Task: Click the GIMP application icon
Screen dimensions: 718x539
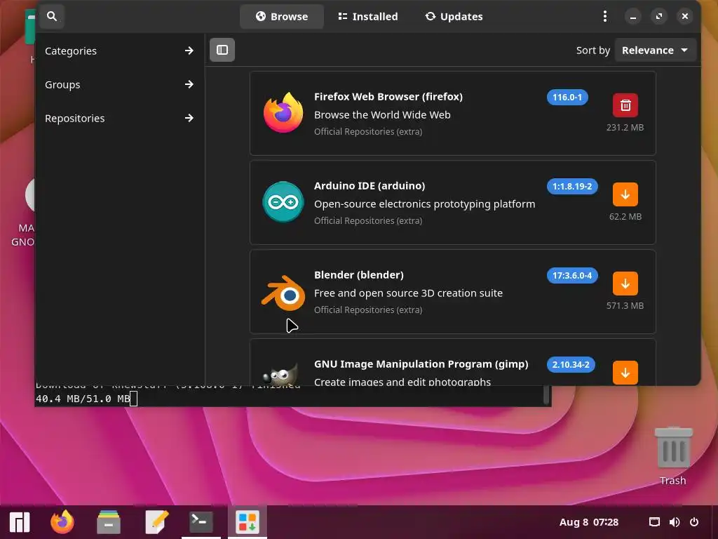Action: (x=280, y=375)
